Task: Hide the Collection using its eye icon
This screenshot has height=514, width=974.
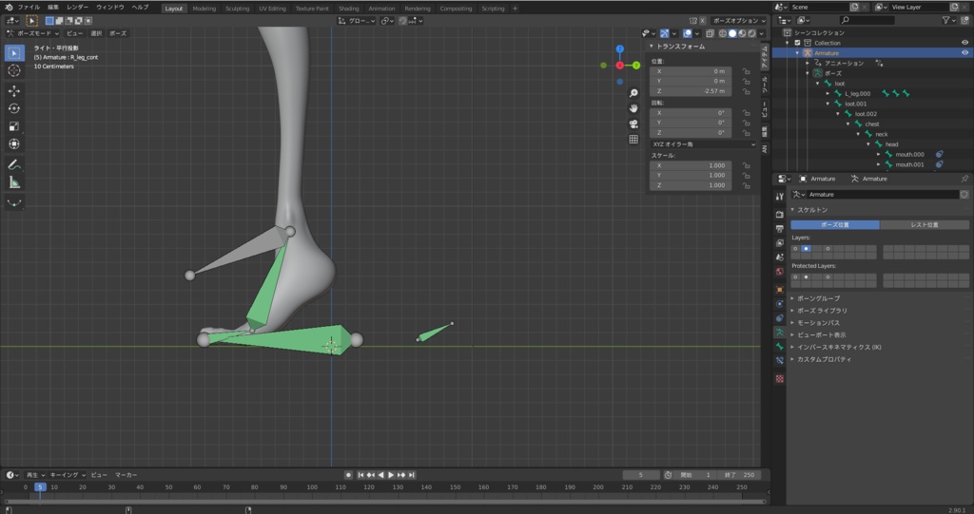Action: coord(964,43)
